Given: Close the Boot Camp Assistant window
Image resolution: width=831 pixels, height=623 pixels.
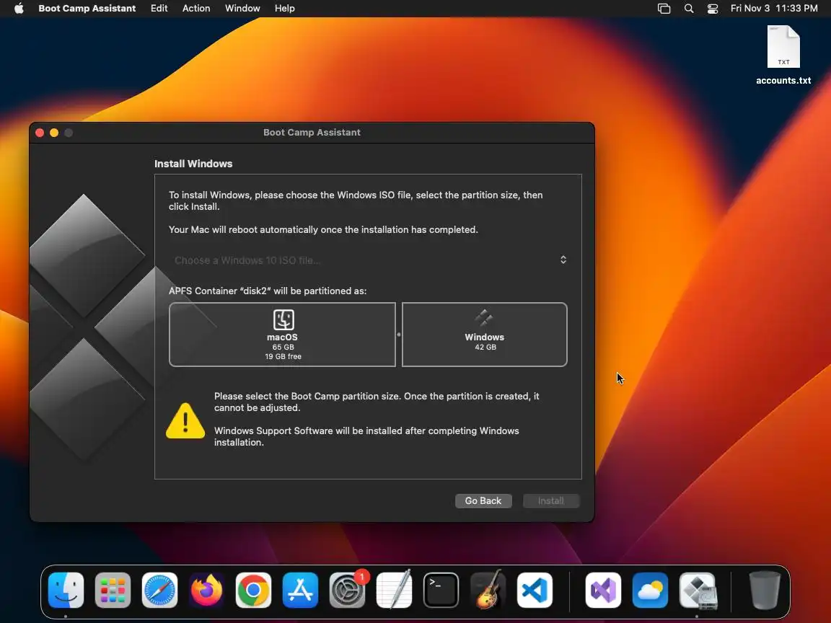Looking at the screenshot, I should click(40, 133).
